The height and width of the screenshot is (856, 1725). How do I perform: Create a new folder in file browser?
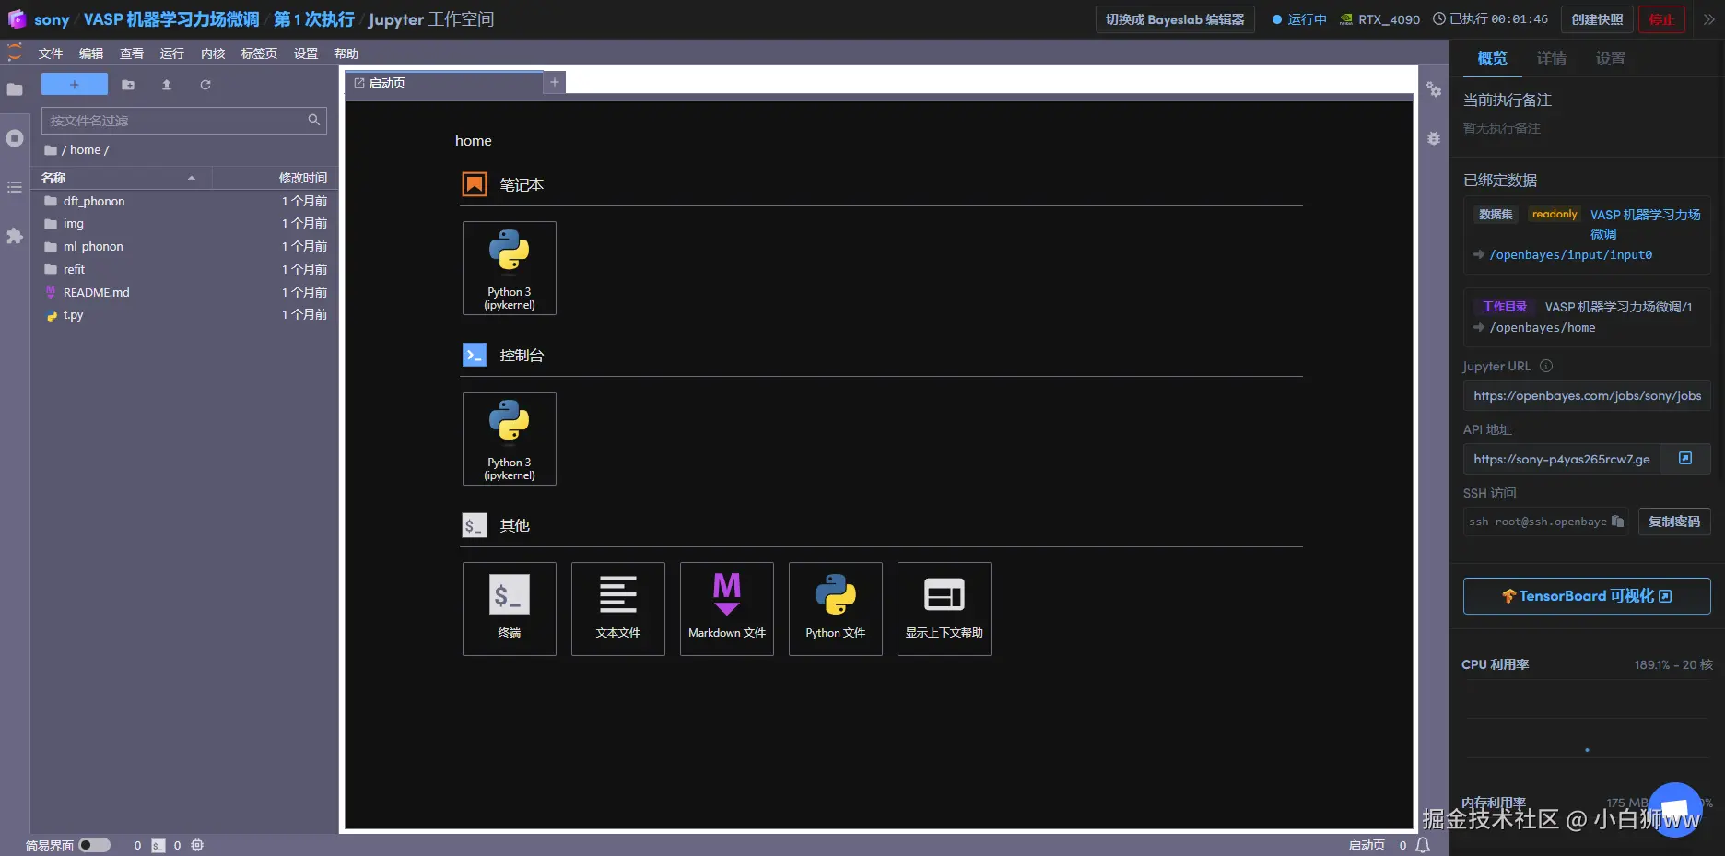click(128, 85)
